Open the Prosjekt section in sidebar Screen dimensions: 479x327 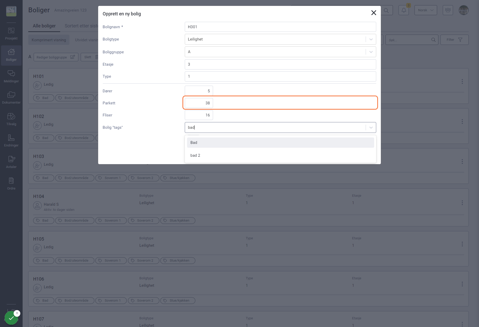(11, 34)
